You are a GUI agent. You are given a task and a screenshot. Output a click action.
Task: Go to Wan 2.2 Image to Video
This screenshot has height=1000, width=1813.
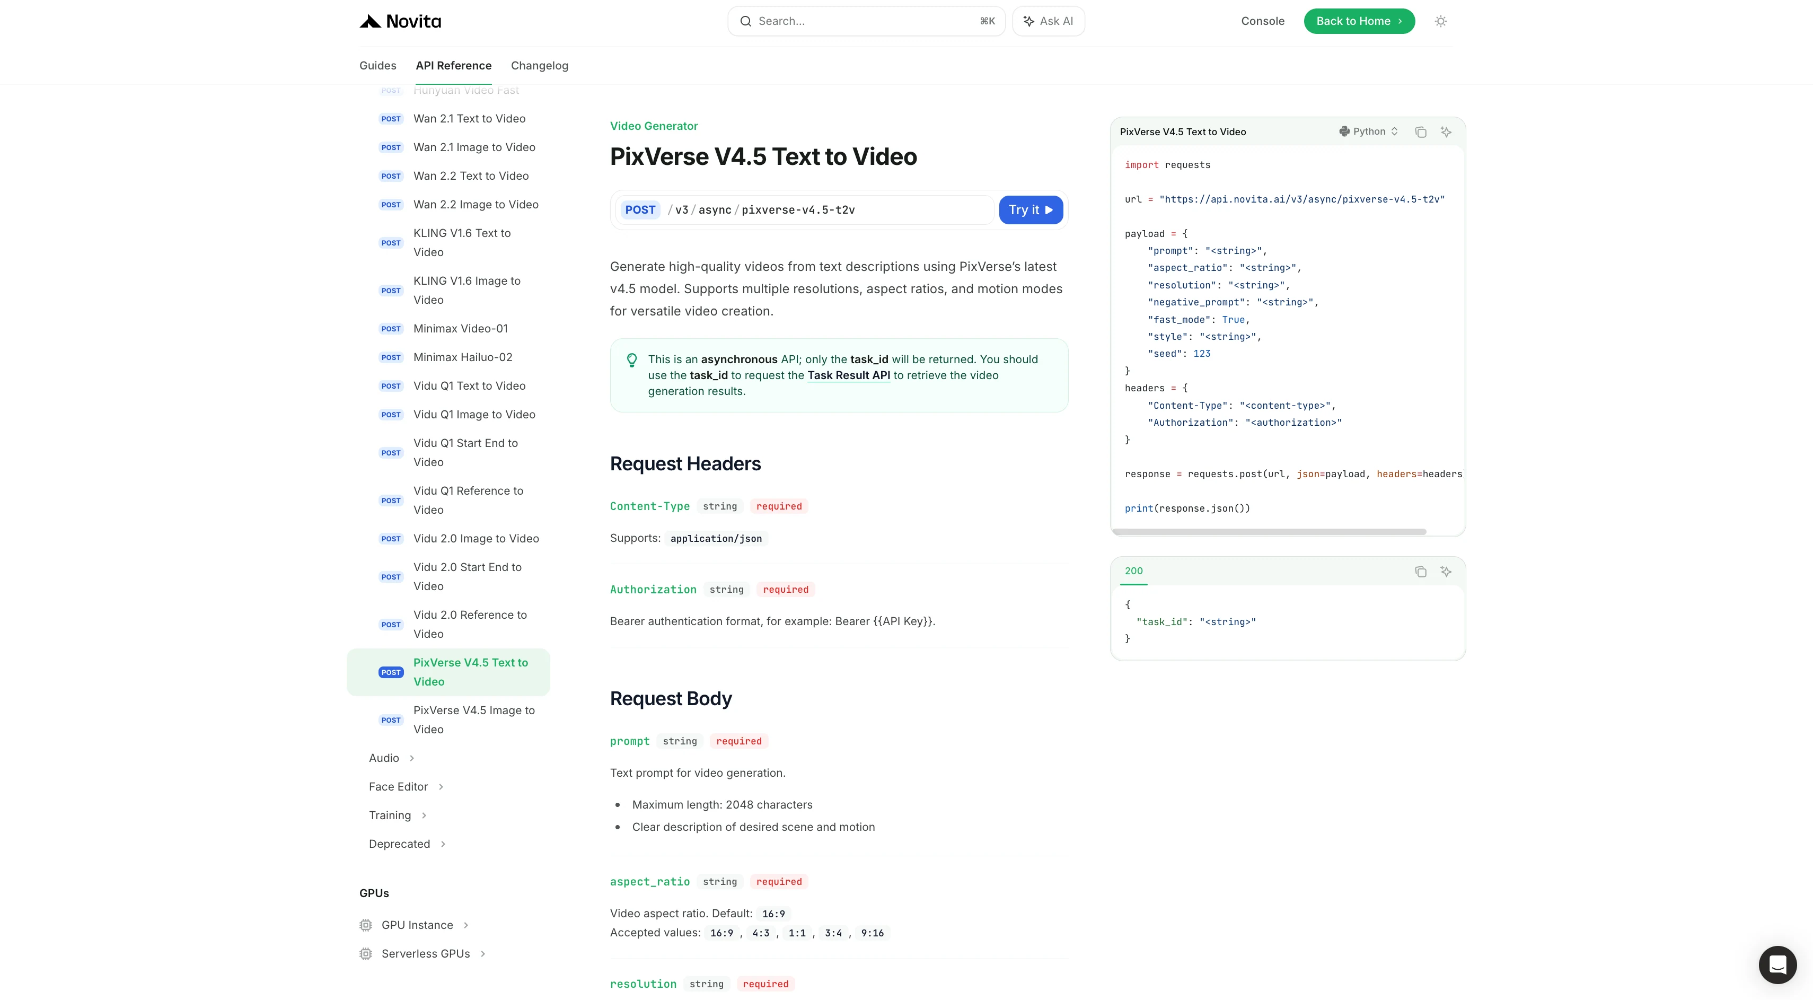476,205
